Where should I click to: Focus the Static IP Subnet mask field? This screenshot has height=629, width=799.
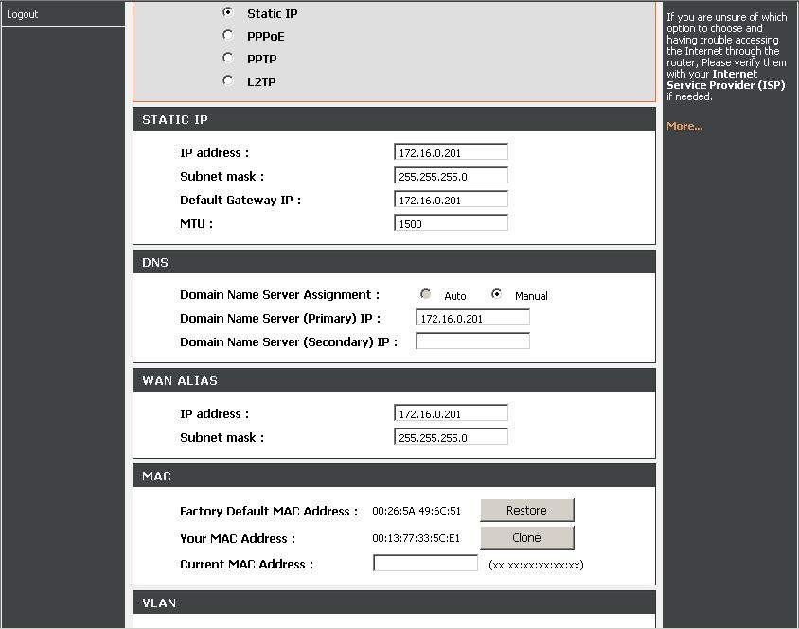coord(451,176)
